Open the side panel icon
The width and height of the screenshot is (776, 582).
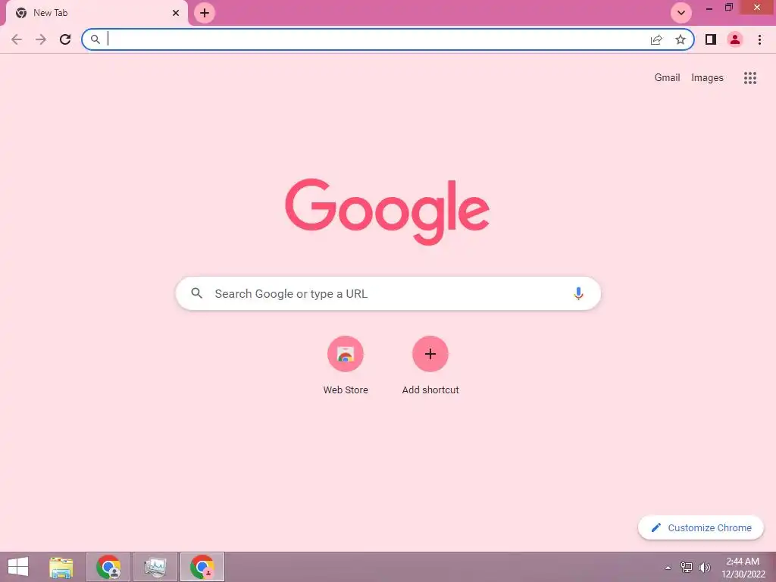pyautogui.click(x=711, y=39)
